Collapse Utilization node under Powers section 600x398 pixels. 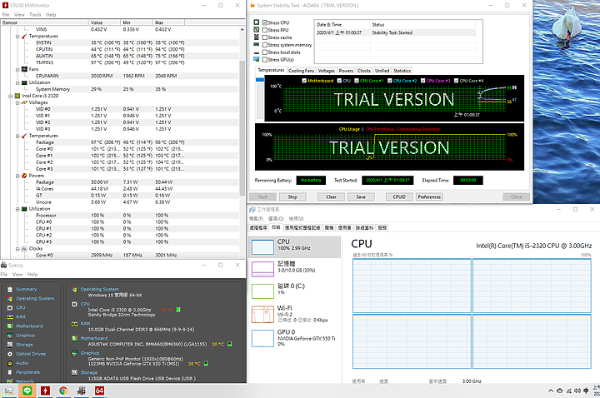click(17, 209)
